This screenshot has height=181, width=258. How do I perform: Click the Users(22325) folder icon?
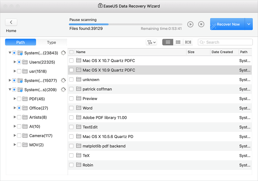tap(25, 62)
